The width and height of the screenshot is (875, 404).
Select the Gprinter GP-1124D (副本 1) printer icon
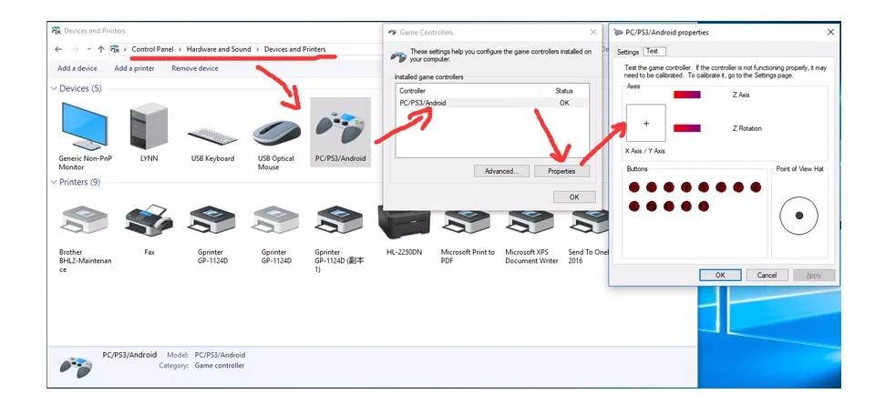(339, 221)
